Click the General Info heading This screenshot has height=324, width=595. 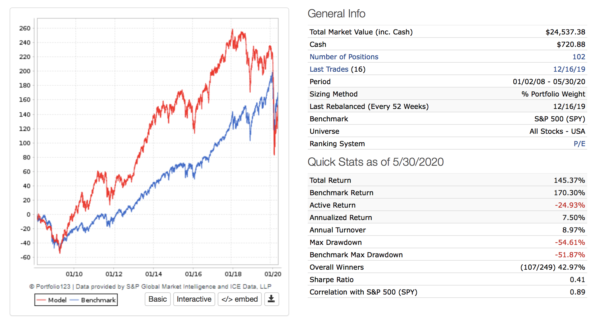[x=336, y=14]
